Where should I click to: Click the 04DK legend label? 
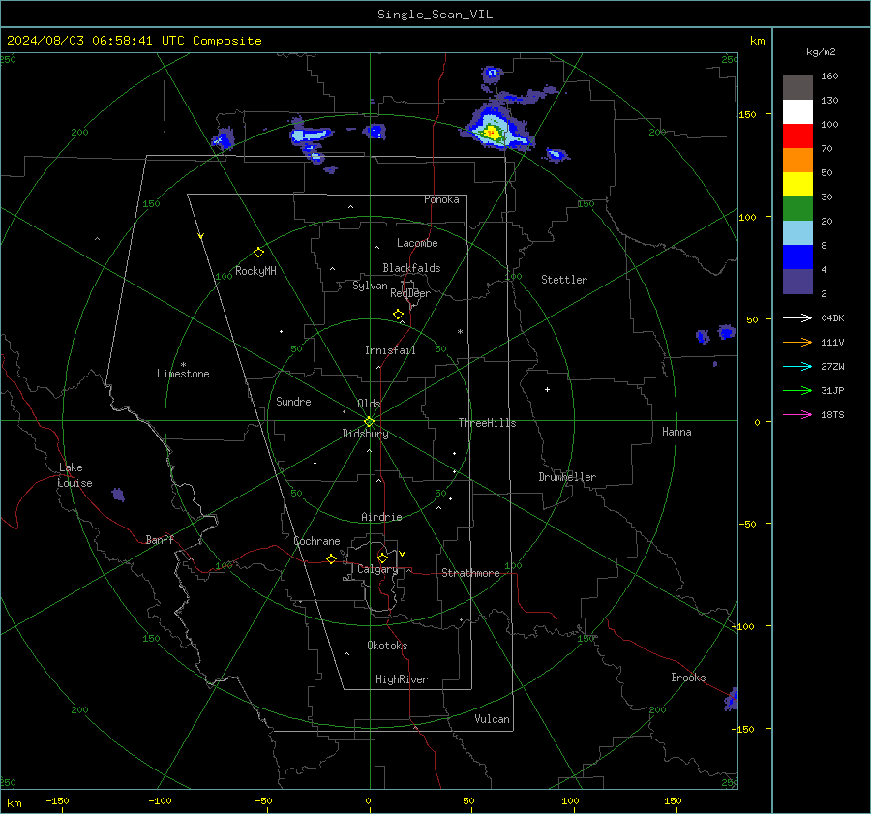point(832,317)
